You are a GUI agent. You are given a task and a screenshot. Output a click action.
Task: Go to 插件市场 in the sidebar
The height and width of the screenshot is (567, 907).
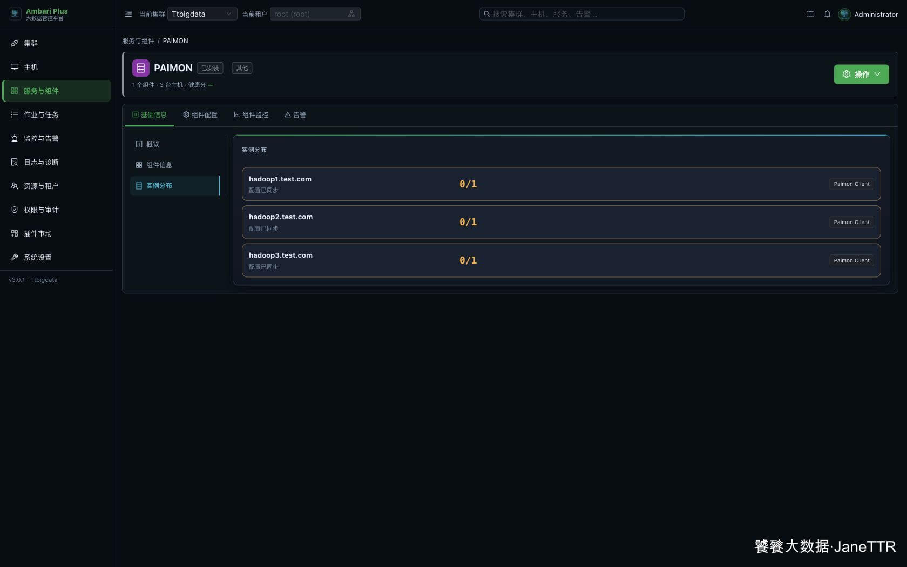[57, 233]
